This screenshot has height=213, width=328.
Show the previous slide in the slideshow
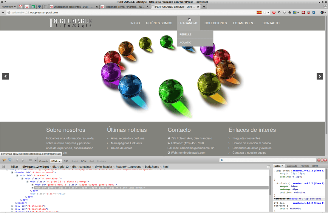(5, 76)
